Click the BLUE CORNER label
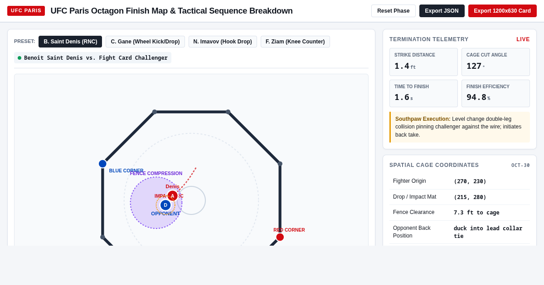The image size is (544, 285). [x=126, y=171]
